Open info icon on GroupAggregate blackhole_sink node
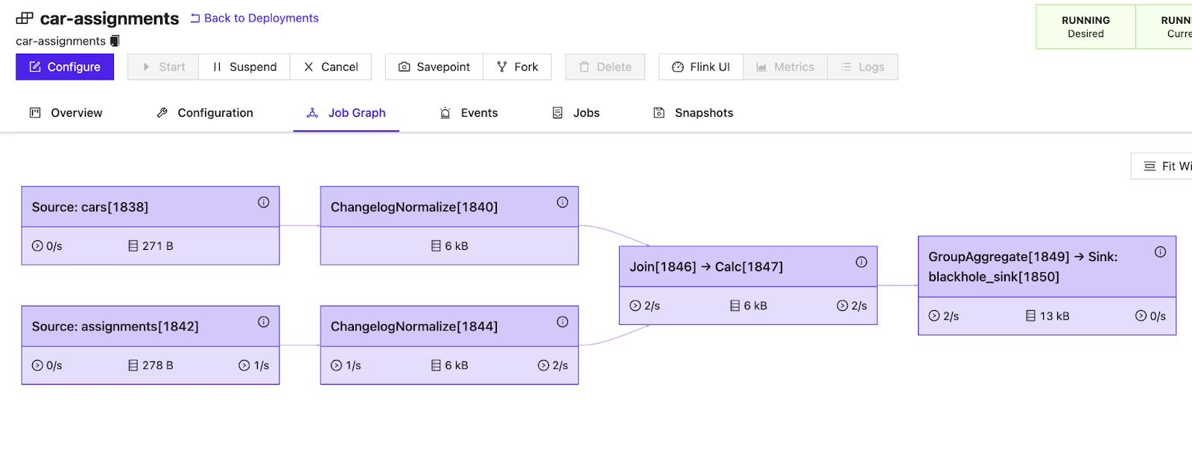1192x453 pixels. pos(1160,252)
